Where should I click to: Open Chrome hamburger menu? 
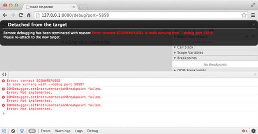tap(253, 15)
